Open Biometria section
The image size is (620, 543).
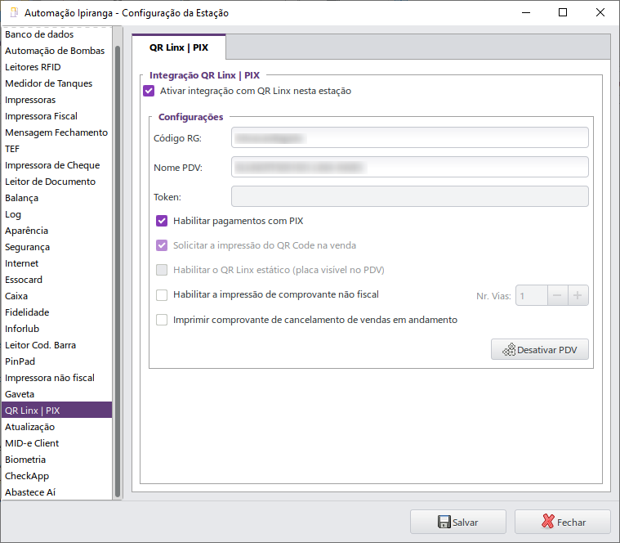click(56, 460)
